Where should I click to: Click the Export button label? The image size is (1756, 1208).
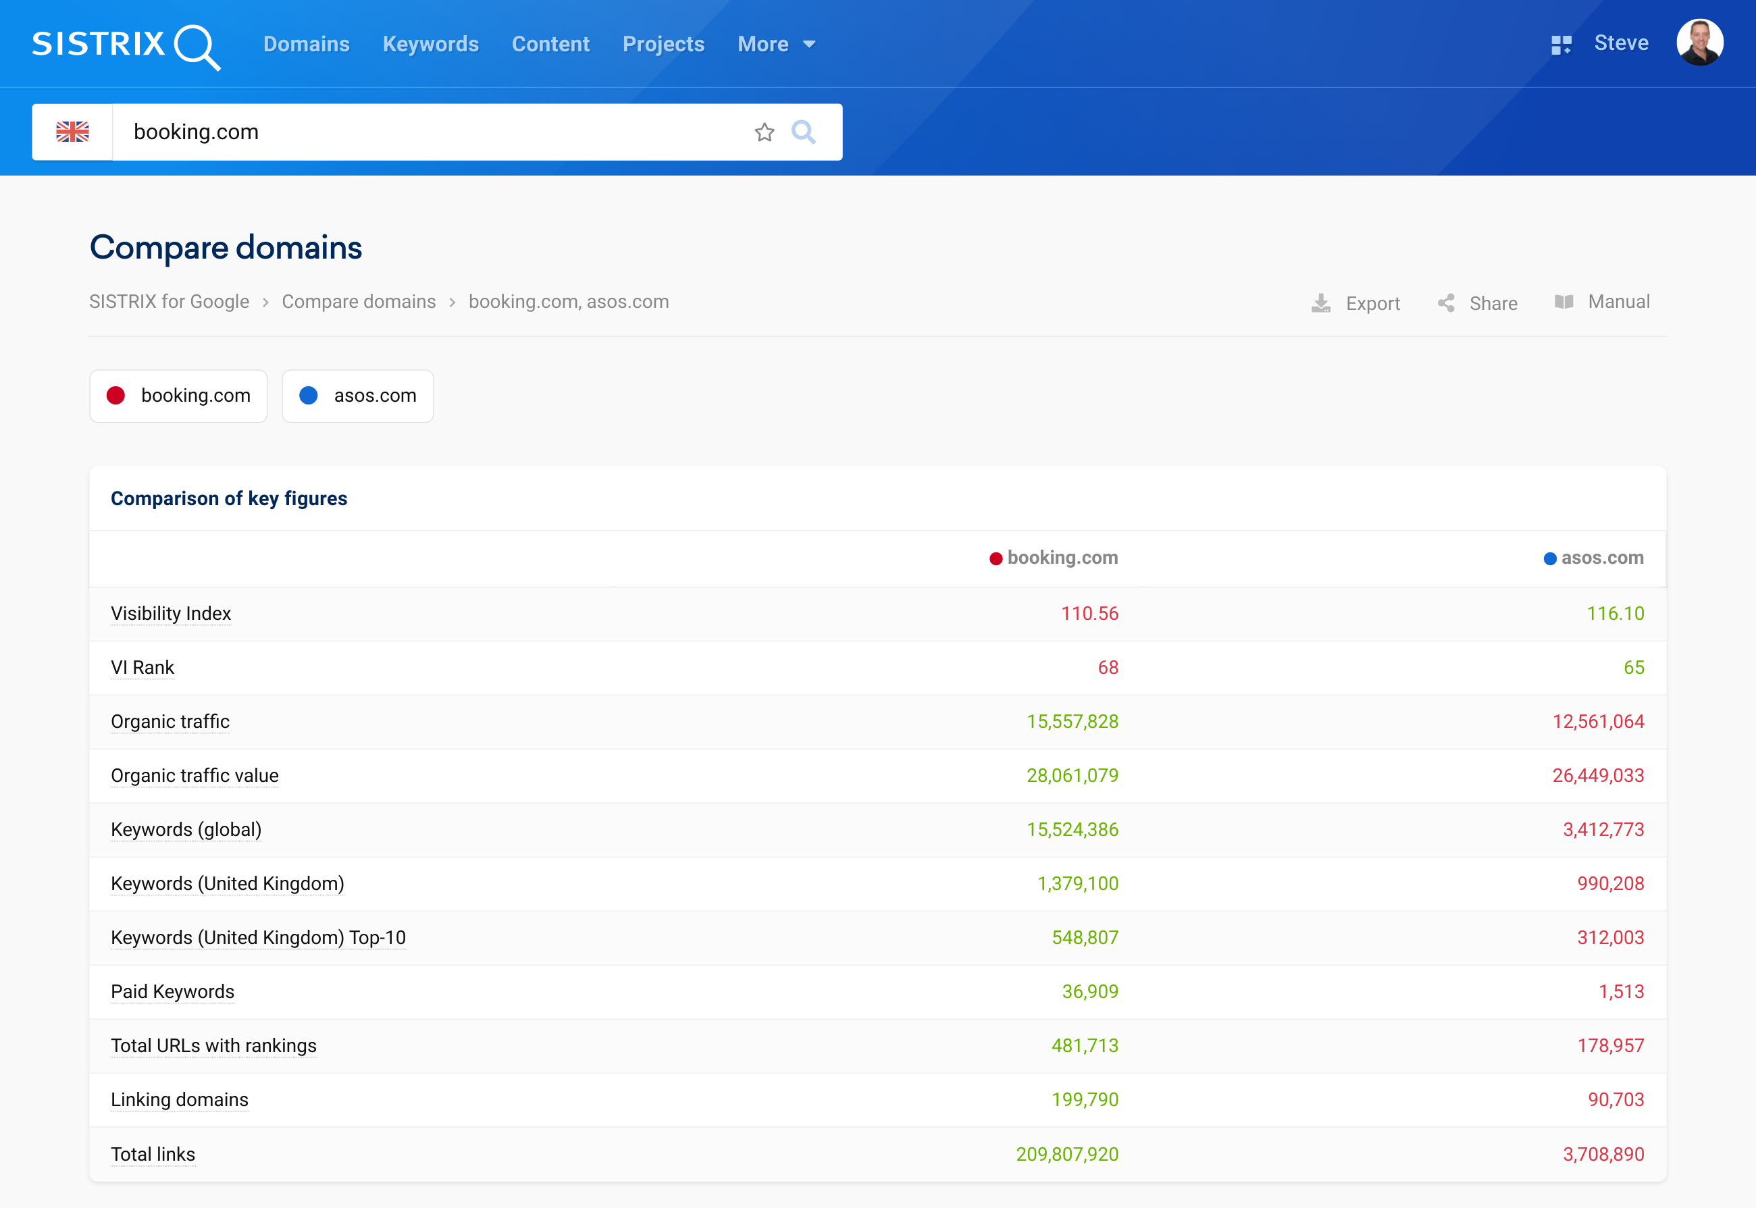1373,303
